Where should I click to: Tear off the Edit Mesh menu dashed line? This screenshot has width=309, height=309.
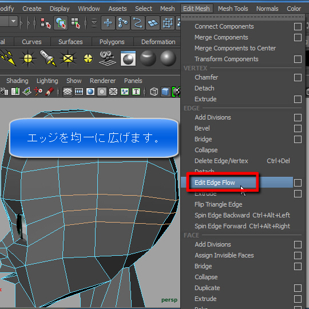243,17
